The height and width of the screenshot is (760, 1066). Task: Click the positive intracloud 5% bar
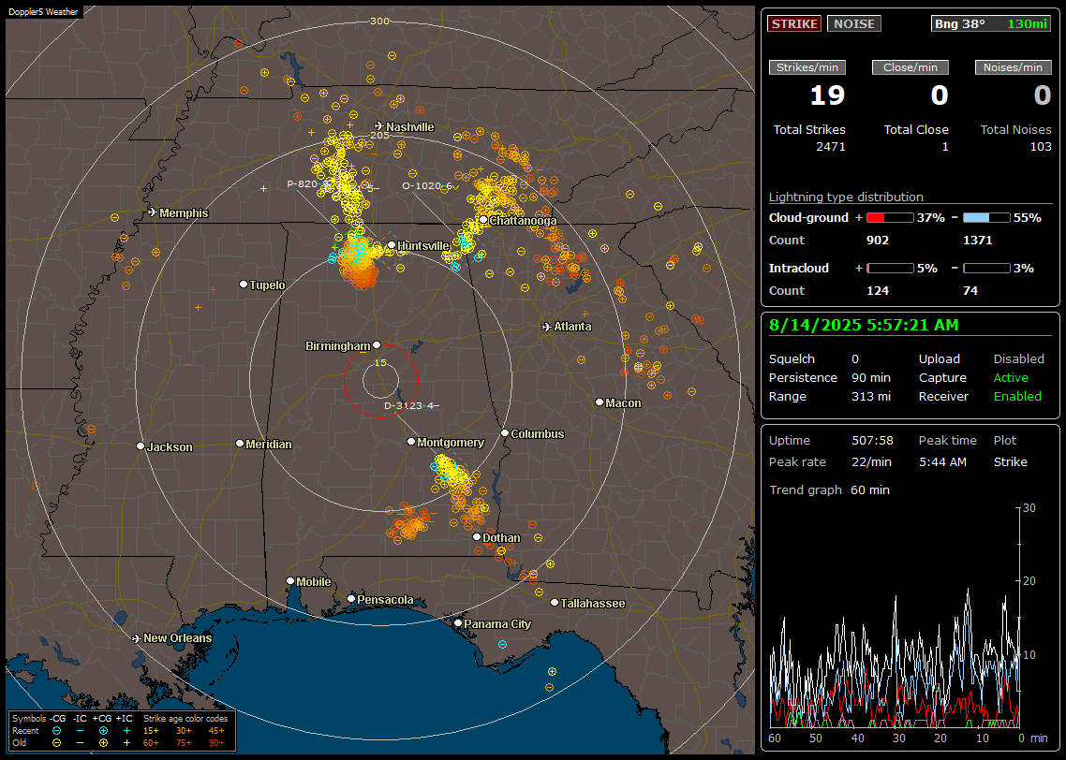click(890, 269)
